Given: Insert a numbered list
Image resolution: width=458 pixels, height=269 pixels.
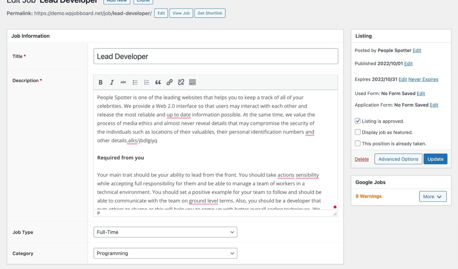Looking at the screenshot, I should (x=146, y=82).
